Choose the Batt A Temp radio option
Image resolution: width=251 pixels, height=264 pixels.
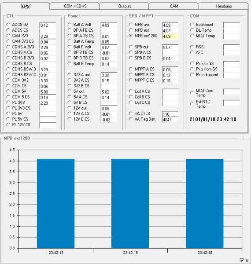coord(70,41)
